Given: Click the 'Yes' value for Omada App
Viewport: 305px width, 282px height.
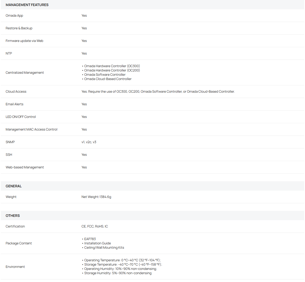Looking at the screenshot, I should click(x=84, y=16).
